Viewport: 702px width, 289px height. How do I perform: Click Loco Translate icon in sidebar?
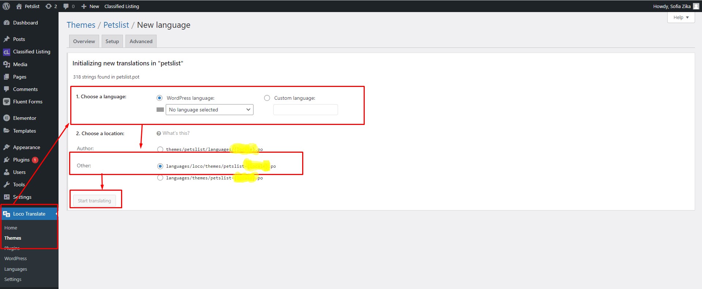(x=7, y=214)
